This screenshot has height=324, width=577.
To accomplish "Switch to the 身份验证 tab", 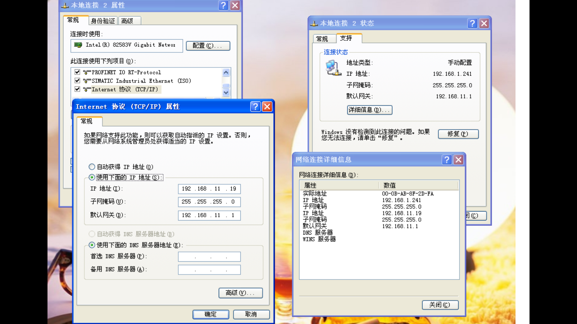I will pyautogui.click(x=103, y=21).
